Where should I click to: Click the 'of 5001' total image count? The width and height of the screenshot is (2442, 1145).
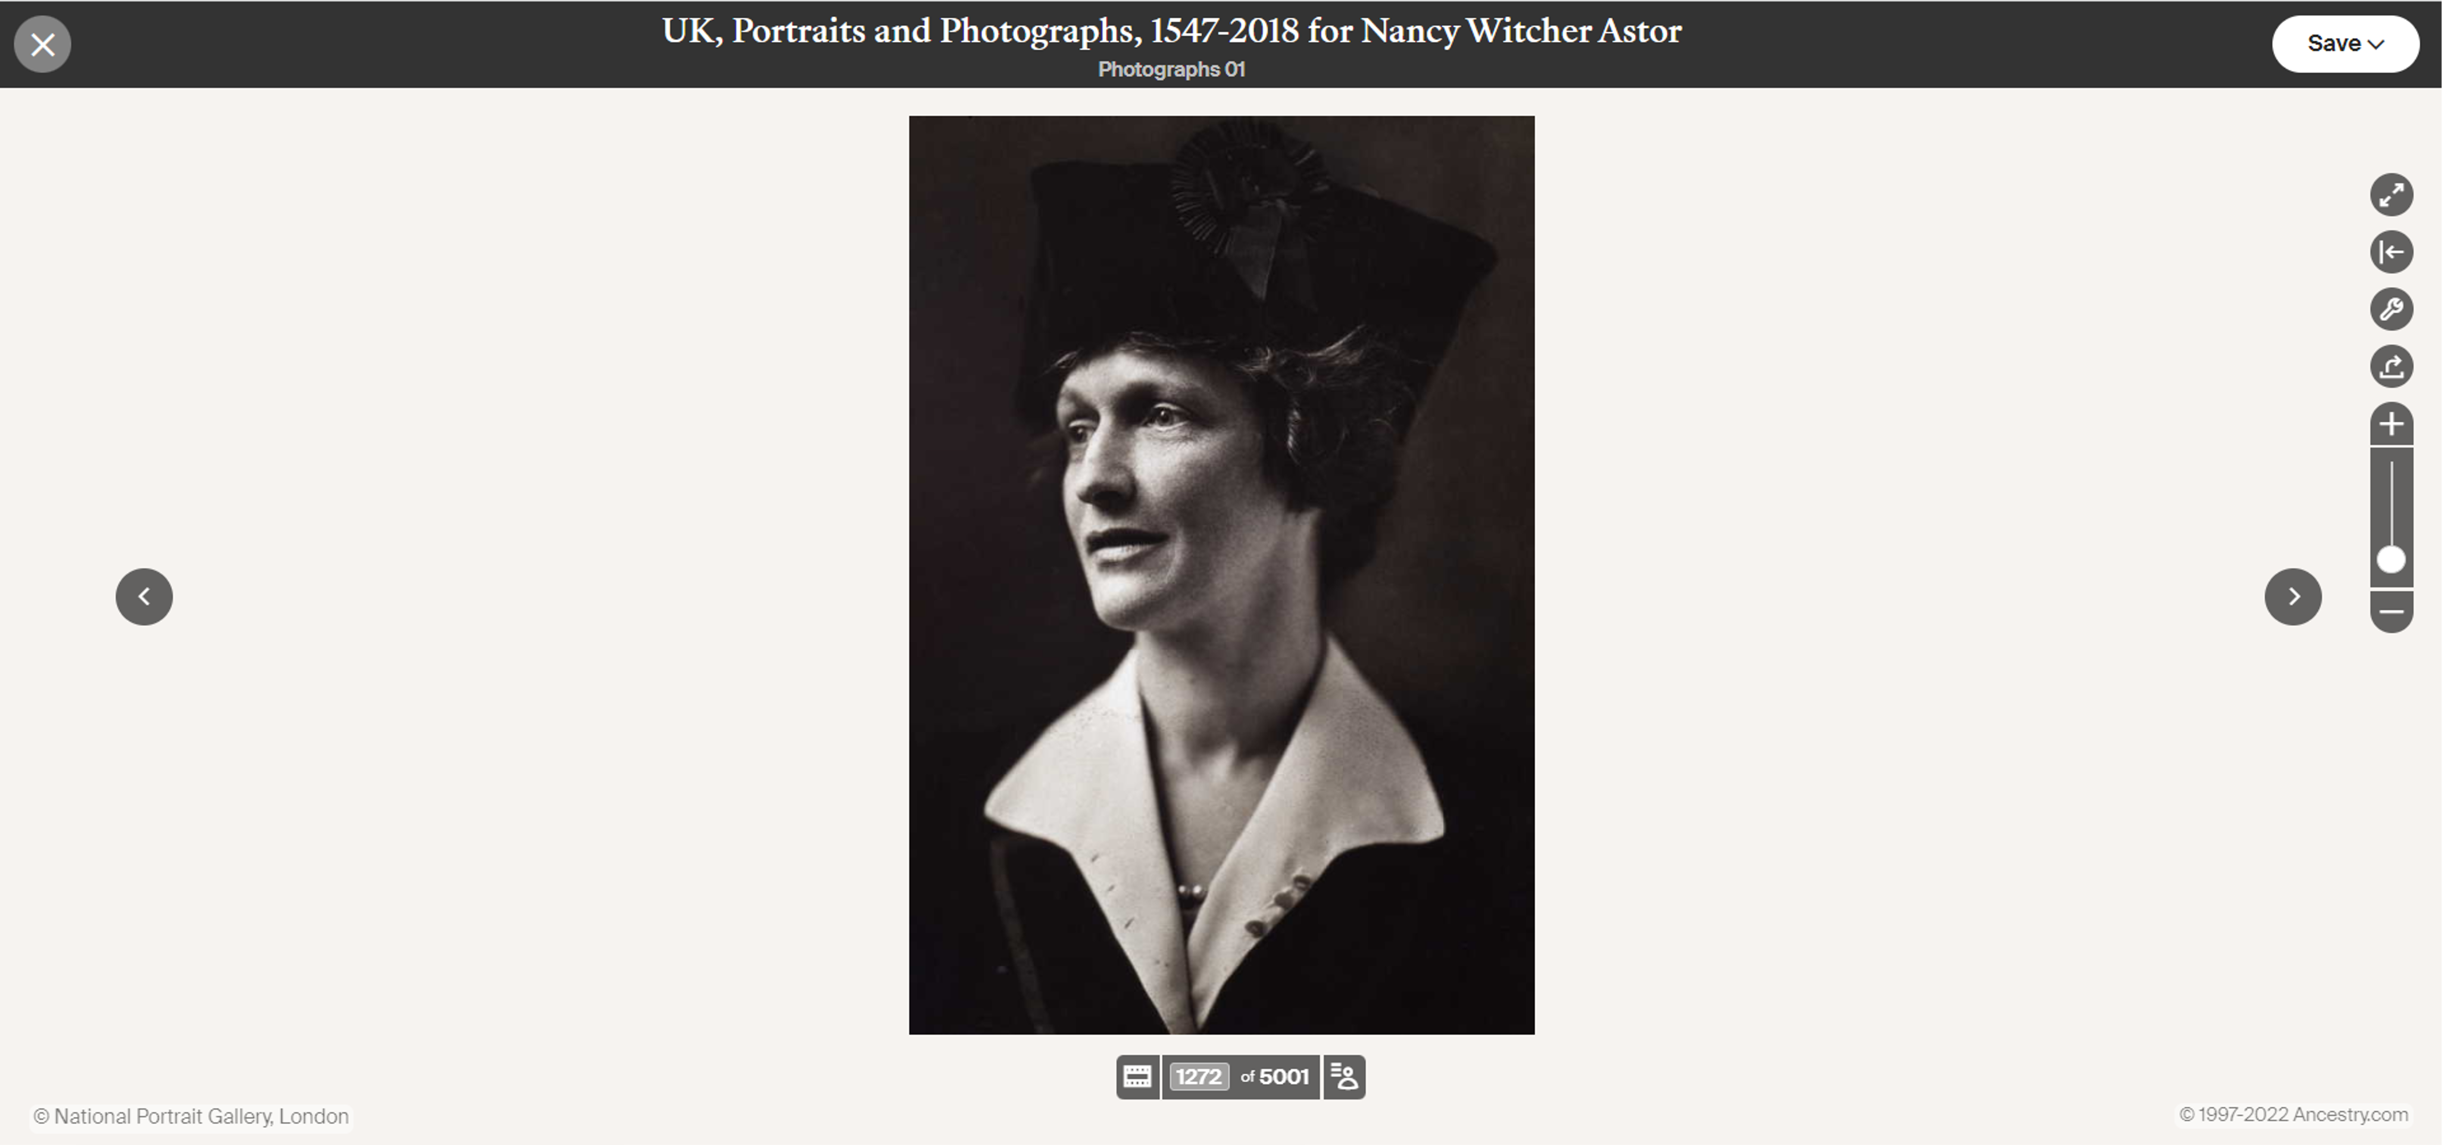coord(1274,1077)
